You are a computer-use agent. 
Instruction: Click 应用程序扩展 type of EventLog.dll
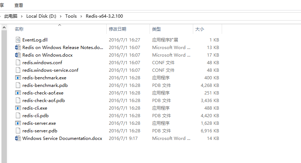pos(165,40)
